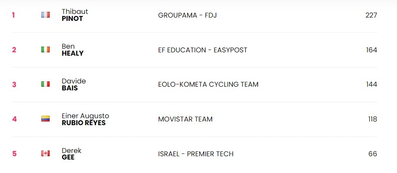Viewport: 397px width, 173px height.
Task: Click the Canadian flag beside Derek Gee
Action: coord(45,154)
